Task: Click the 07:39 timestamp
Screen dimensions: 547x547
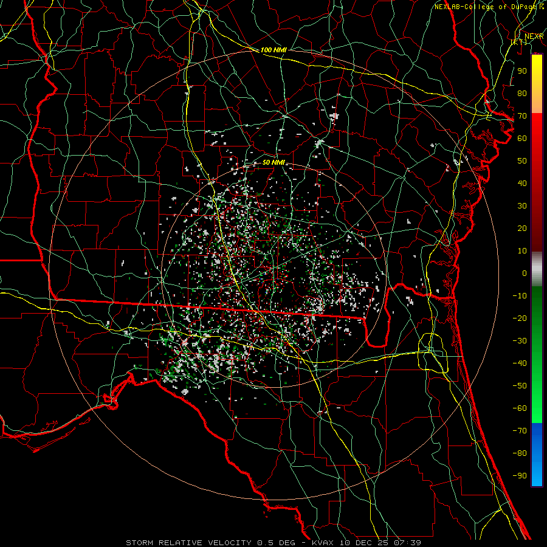Action: click(407, 543)
